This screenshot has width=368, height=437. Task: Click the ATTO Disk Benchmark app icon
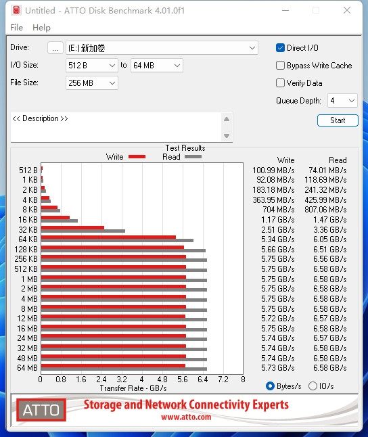click(x=16, y=10)
